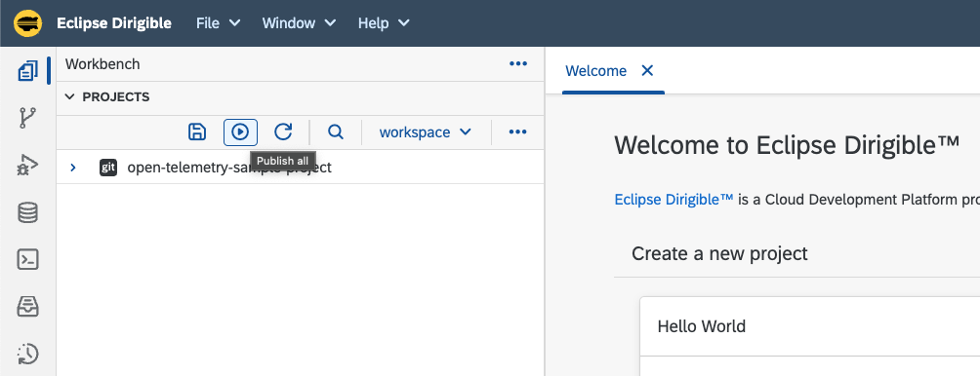The width and height of the screenshot is (980, 376).
Task: Open the history clock sidebar icon
Action: tap(27, 355)
